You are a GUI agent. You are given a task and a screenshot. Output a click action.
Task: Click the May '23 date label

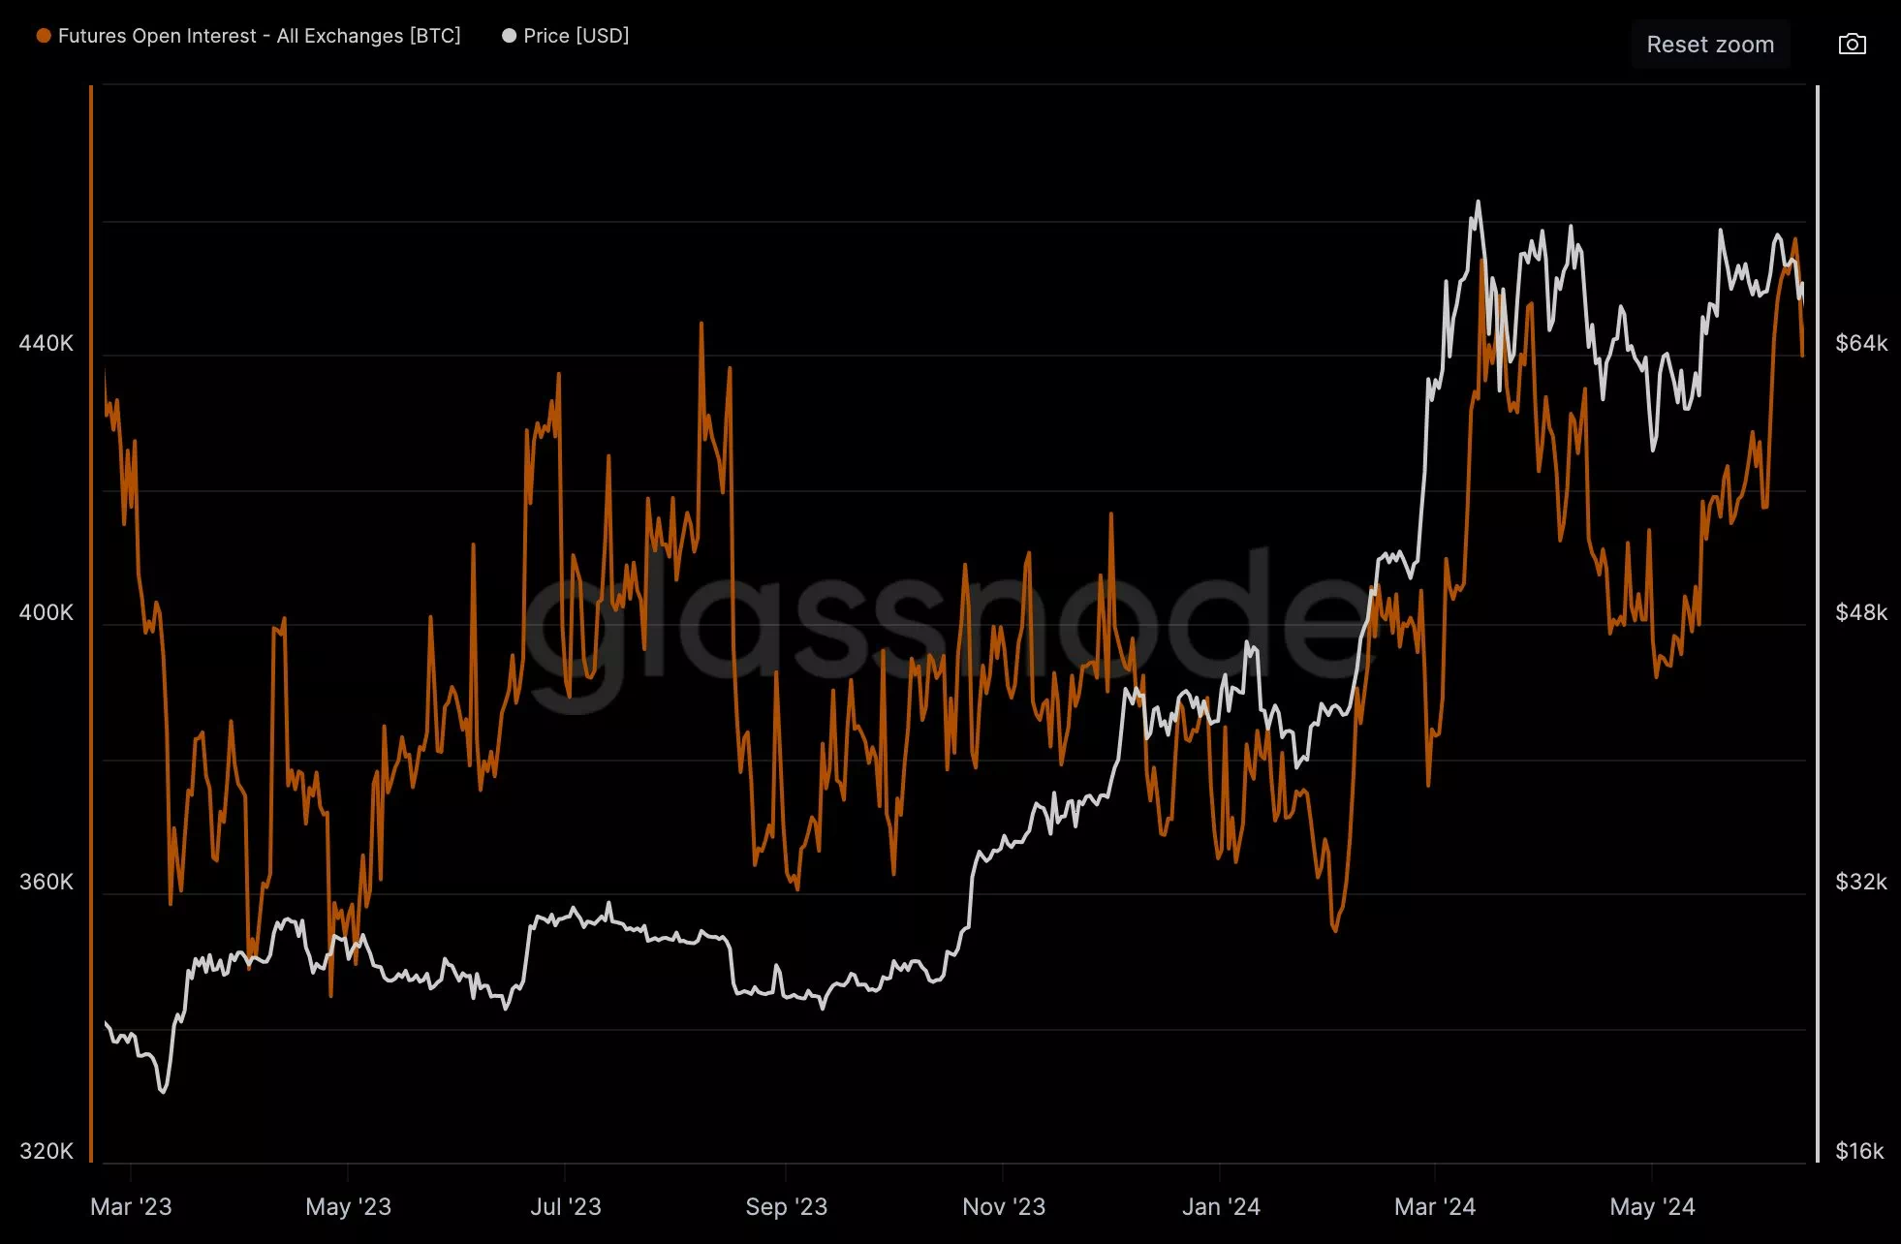[348, 1207]
